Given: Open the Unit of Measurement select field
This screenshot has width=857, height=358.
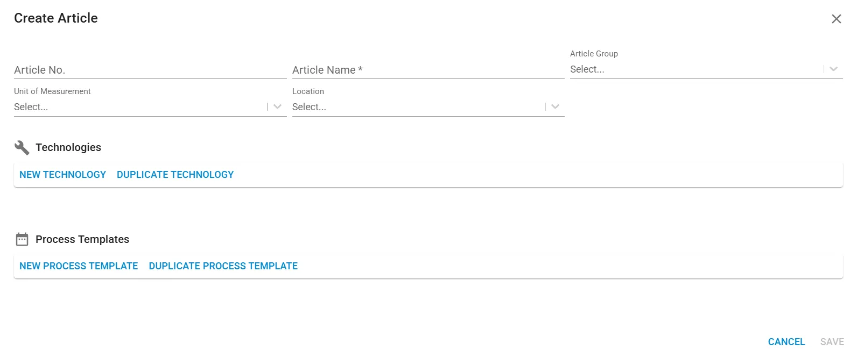Looking at the screenshot, I should click(x=150, y=107).
